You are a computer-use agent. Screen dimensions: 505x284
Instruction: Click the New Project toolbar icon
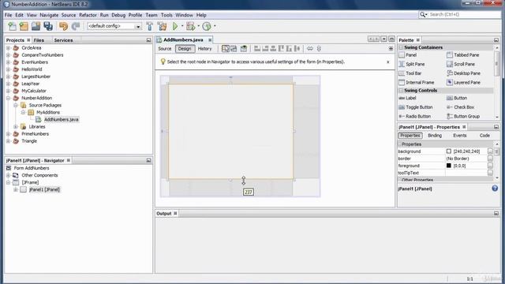(x=24, y=26)
